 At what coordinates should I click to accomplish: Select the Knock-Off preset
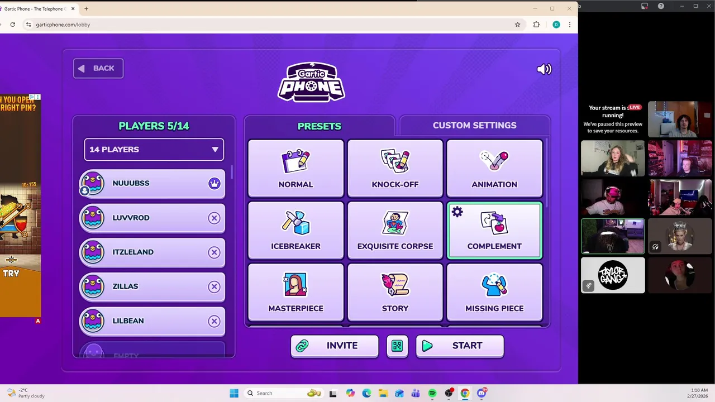[395, 168]
